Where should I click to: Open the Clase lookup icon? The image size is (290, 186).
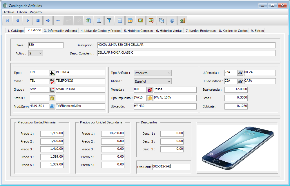(52, 81)
